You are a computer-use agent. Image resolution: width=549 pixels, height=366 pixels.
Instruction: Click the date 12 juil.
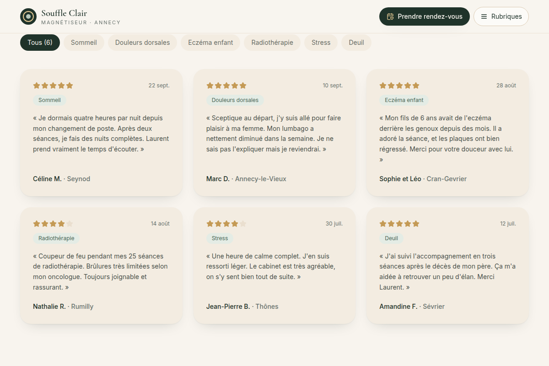tap(508, 224)
